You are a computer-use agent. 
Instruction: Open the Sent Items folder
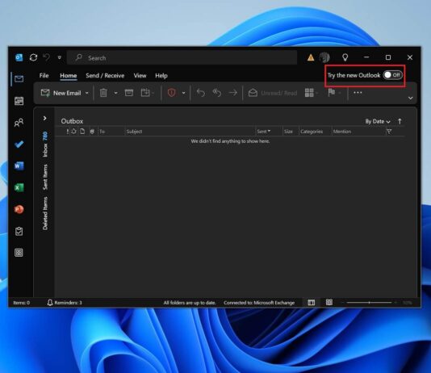pos(45,177)
